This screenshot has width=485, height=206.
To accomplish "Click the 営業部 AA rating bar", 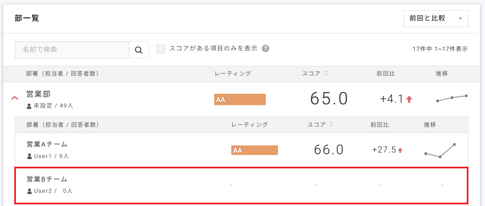I will coord(240,99).
